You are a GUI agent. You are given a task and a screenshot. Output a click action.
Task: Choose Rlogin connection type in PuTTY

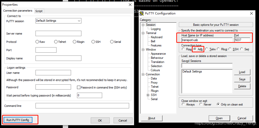point(218,49)
